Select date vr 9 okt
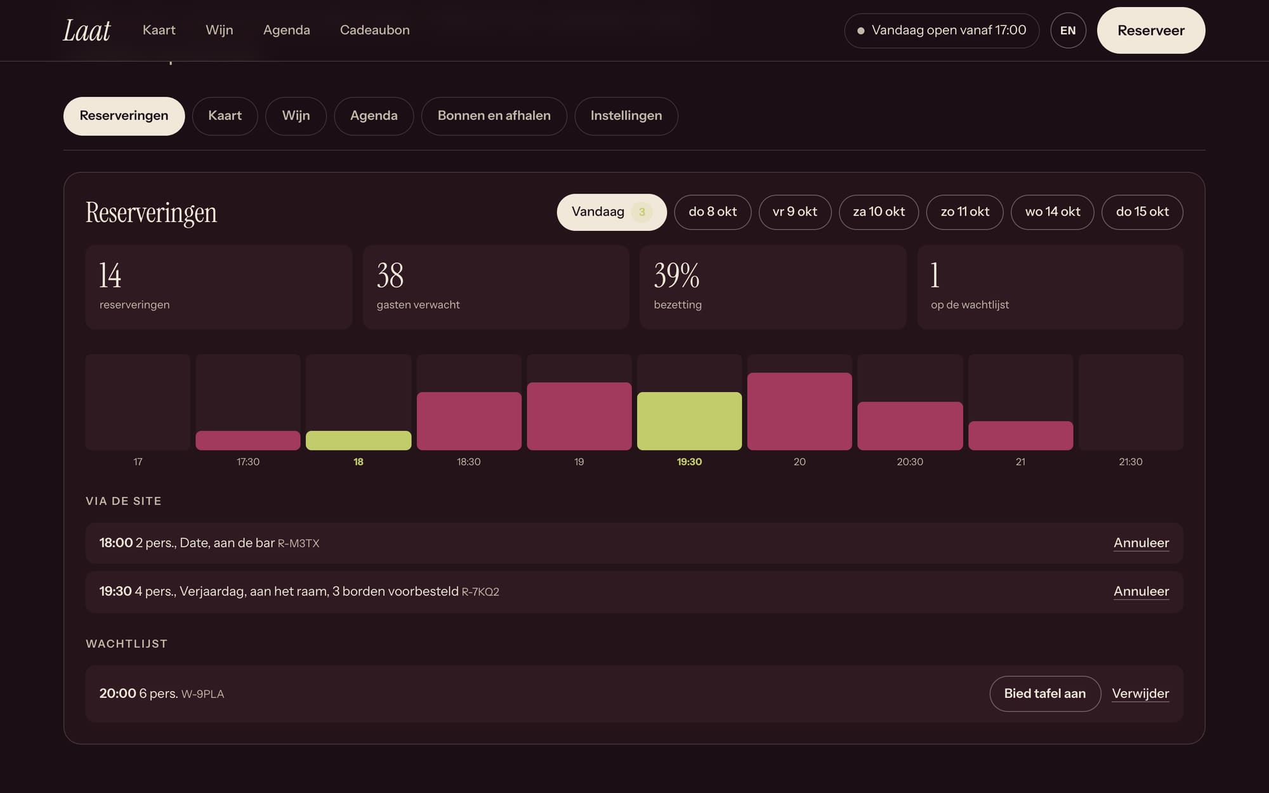This screenshot has height=793, width=1269. 795,212
